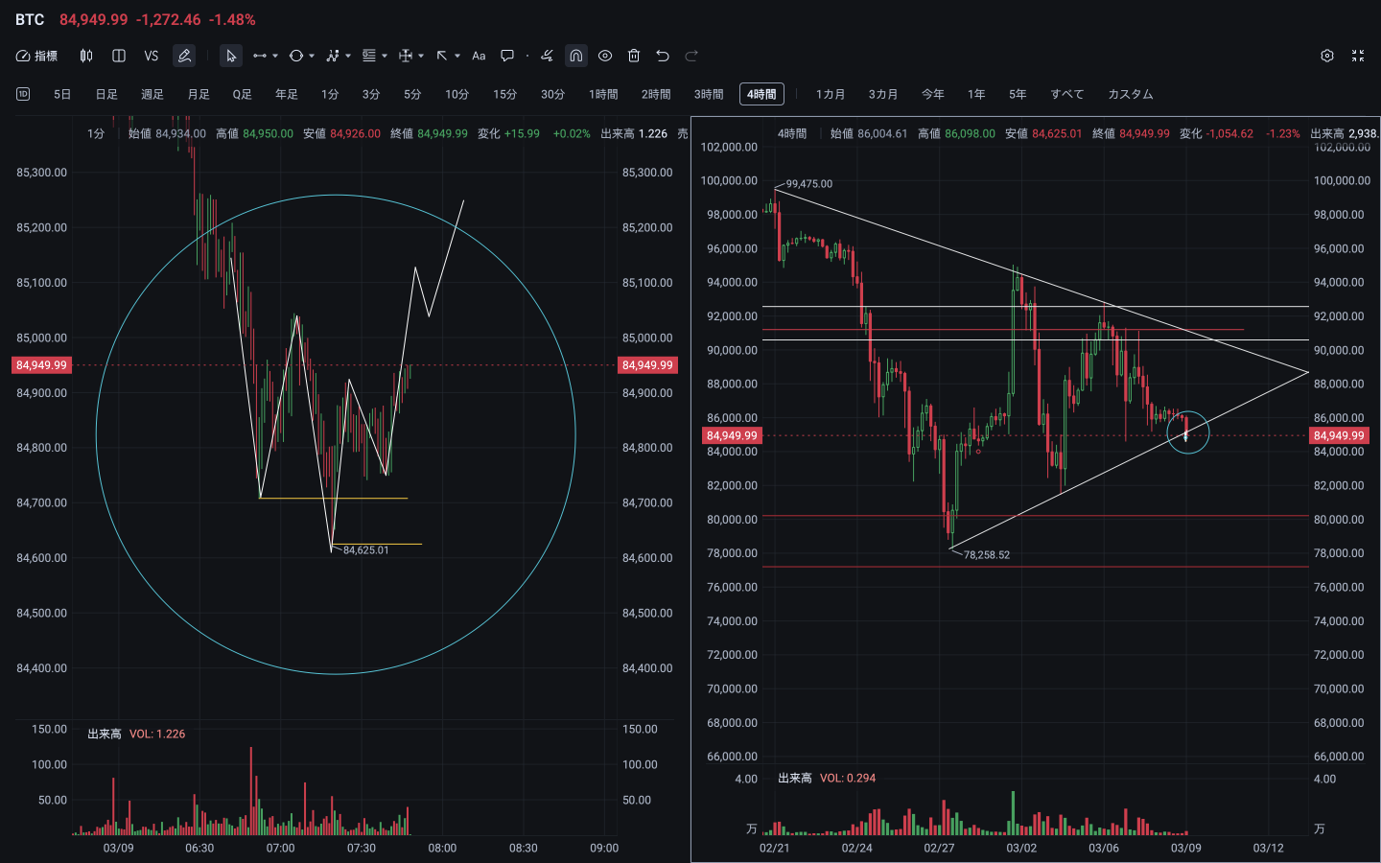Click the 1D timeframe box icon
Image resolution: width=1381 pixels, height=863 pixels.
23,94
